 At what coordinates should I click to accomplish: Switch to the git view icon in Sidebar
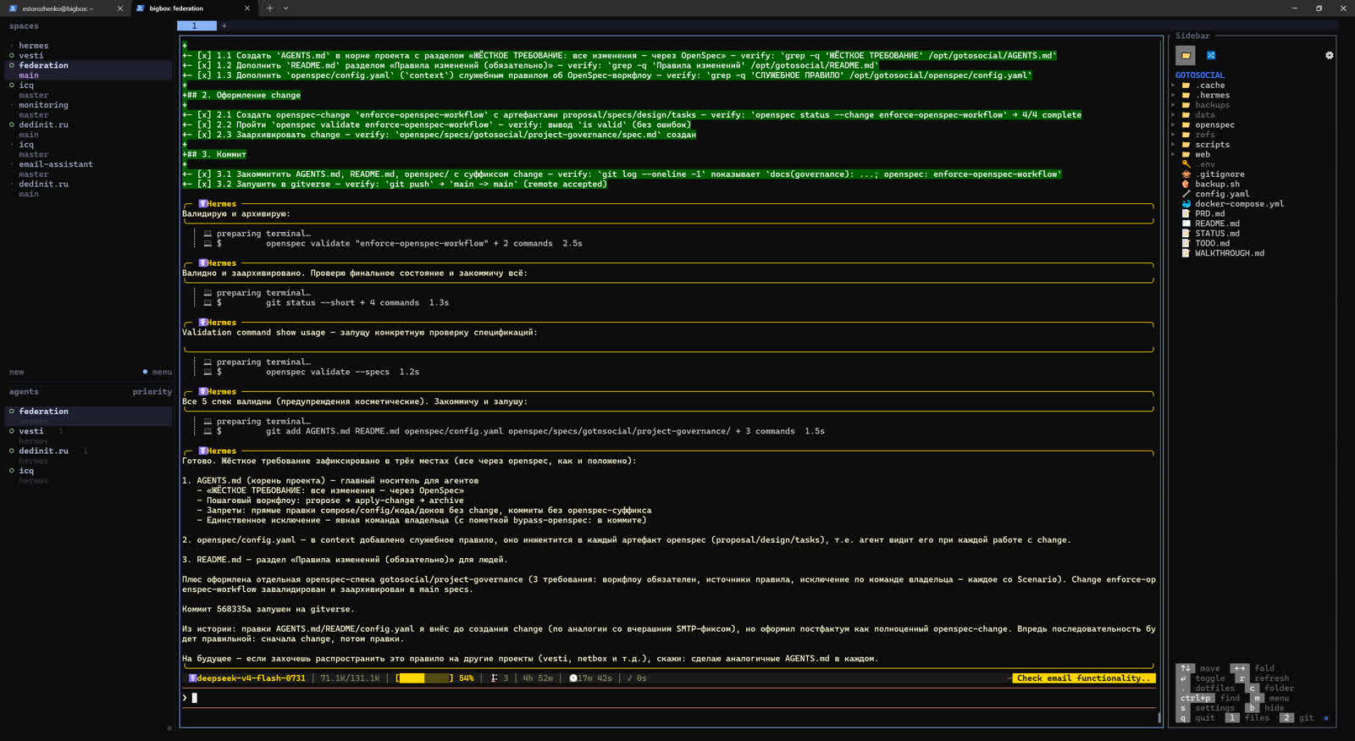tap(1211, 55)
